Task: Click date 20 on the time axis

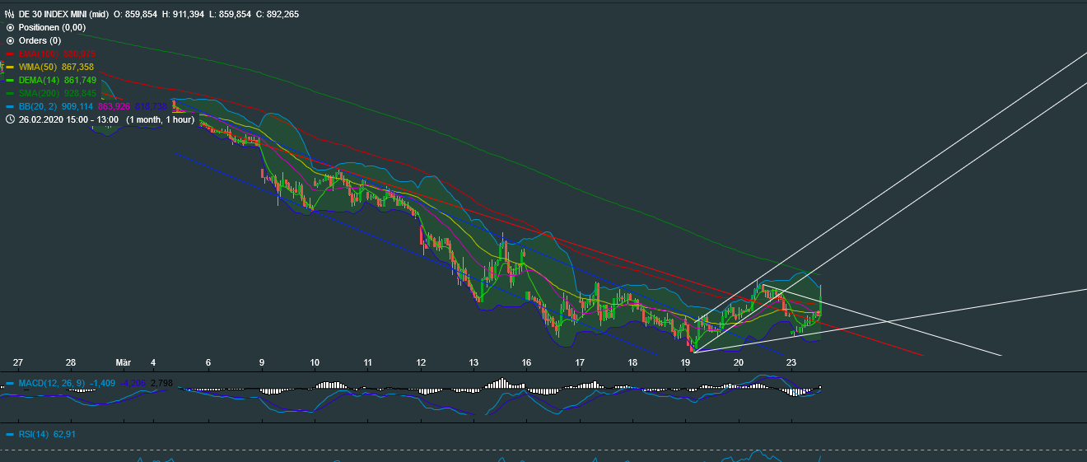Action: (739, 362)
